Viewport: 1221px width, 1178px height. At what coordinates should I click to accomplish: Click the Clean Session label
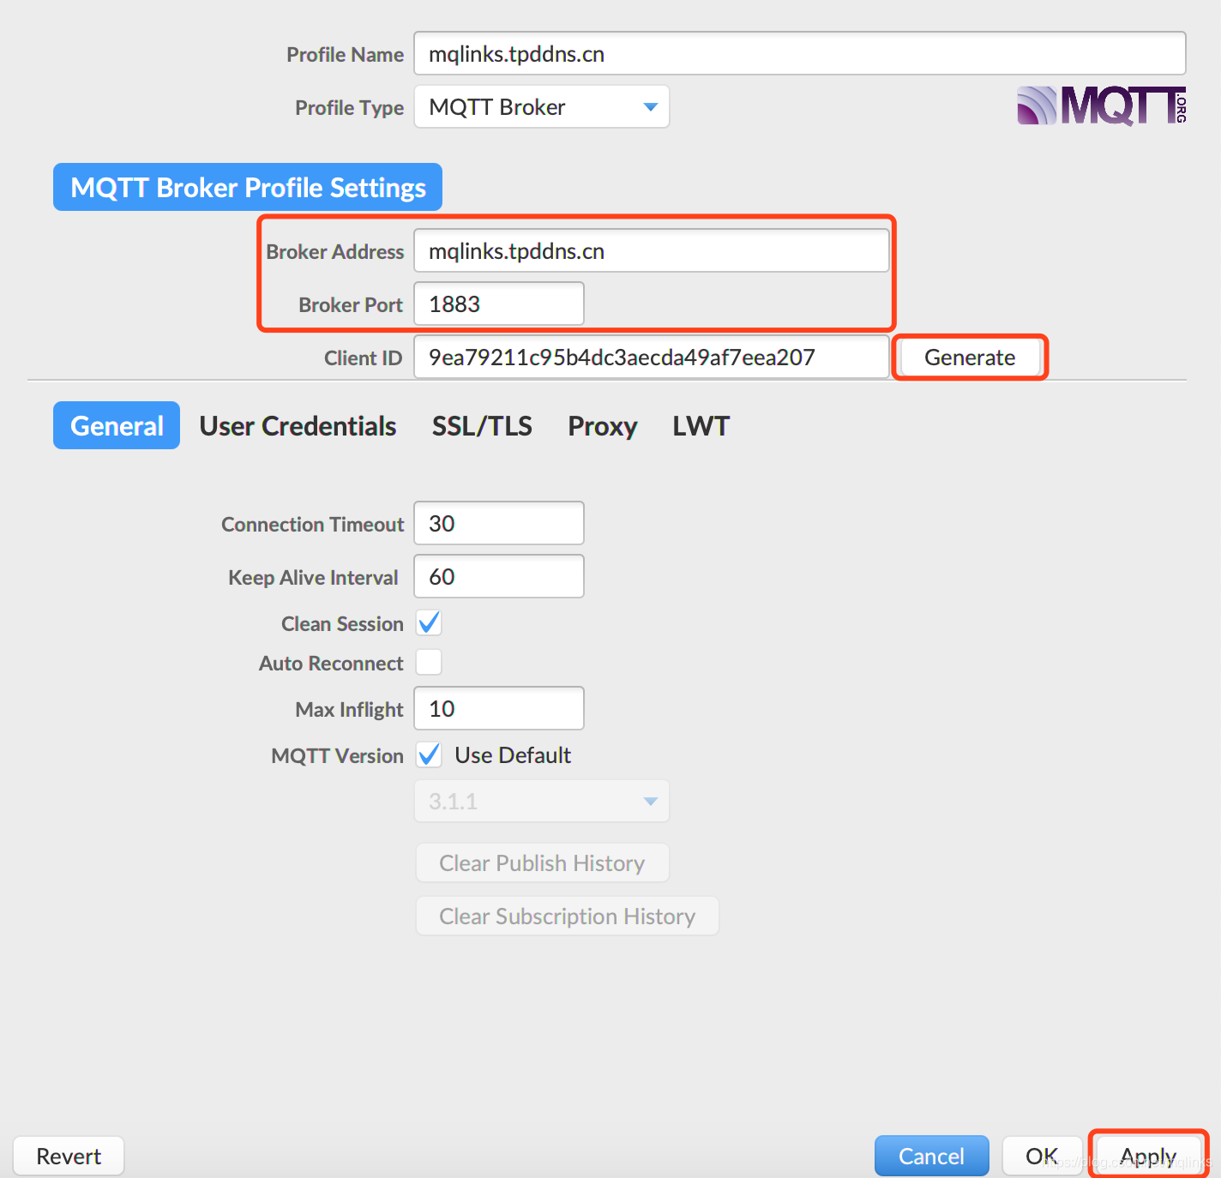[x=342, y=623]
